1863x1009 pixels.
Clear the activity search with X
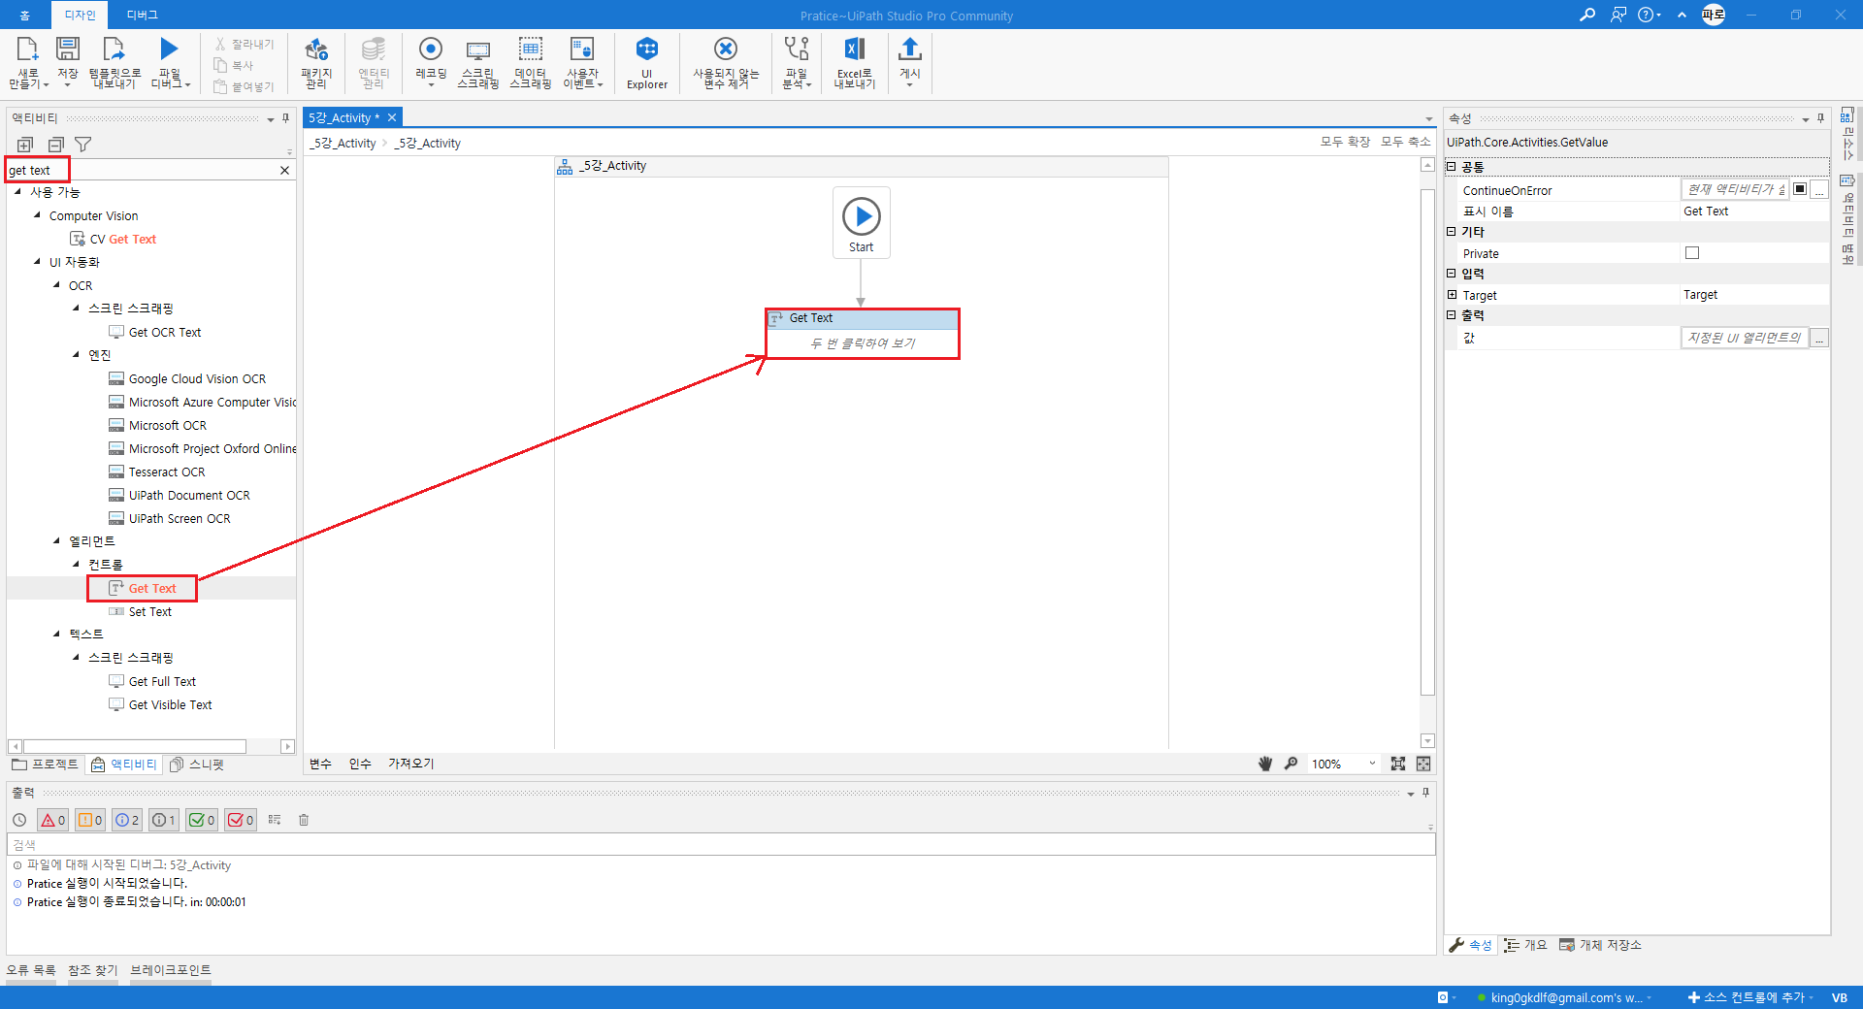pyautogui.click(x=284, y=170)
